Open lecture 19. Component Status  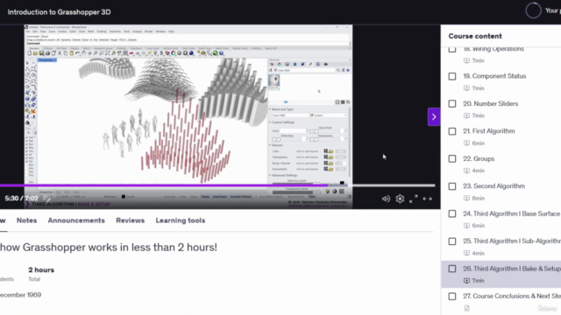(494, 76)
